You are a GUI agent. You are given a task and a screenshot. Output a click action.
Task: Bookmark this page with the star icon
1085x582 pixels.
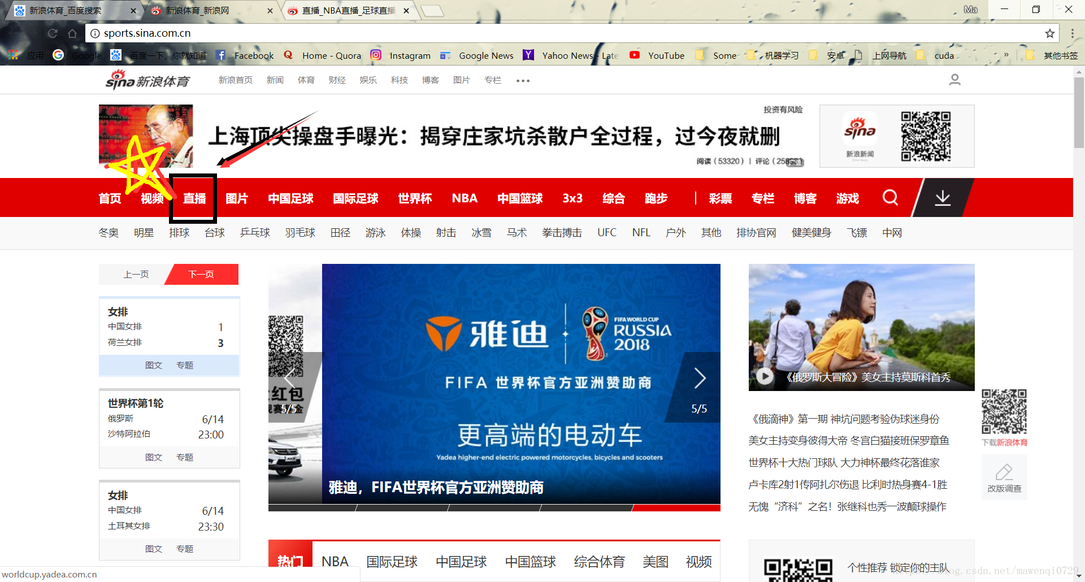coord(1050,33)
